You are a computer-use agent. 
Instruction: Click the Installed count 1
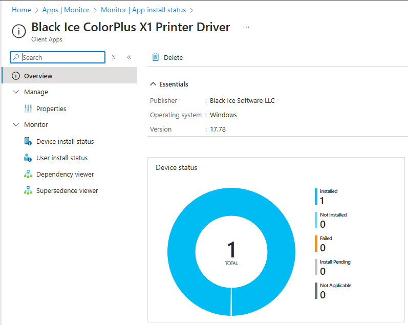322,201
